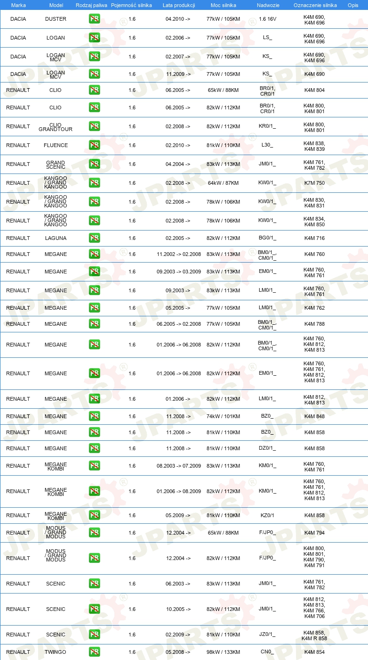Select the 'FLUENCE' model cell
368x660 pixels.
56,145
